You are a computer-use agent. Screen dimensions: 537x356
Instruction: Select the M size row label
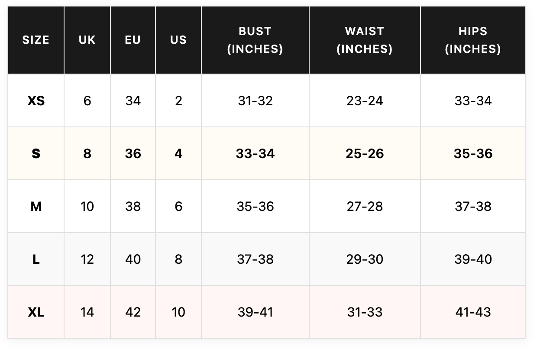tap(36, 207)
